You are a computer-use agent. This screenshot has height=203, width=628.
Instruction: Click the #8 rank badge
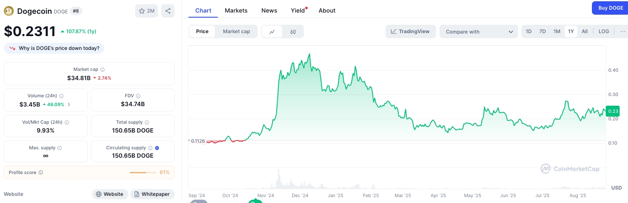[x=76, y=11]
